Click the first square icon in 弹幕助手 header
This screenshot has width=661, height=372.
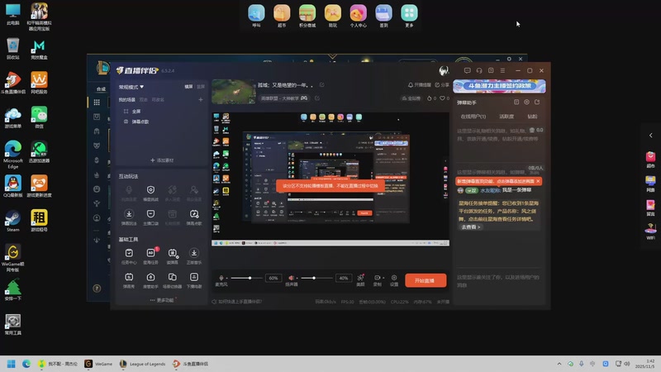point(516,102)
